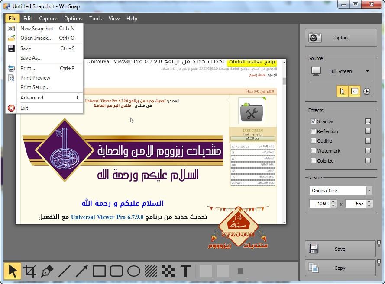Select the arrow pointer tool in bottom toolbar
The height and width of the screenshot is (284, 385).
pyautogui.click(x=13, y=271)
